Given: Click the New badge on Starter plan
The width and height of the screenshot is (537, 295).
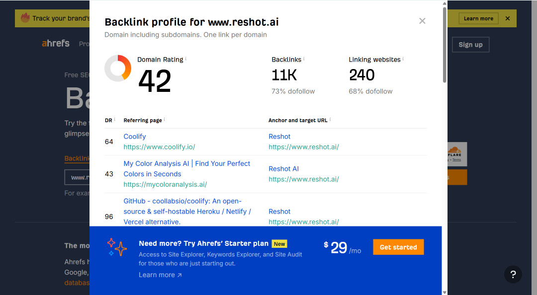Looking at the screenshot, I should click(279, 244).
